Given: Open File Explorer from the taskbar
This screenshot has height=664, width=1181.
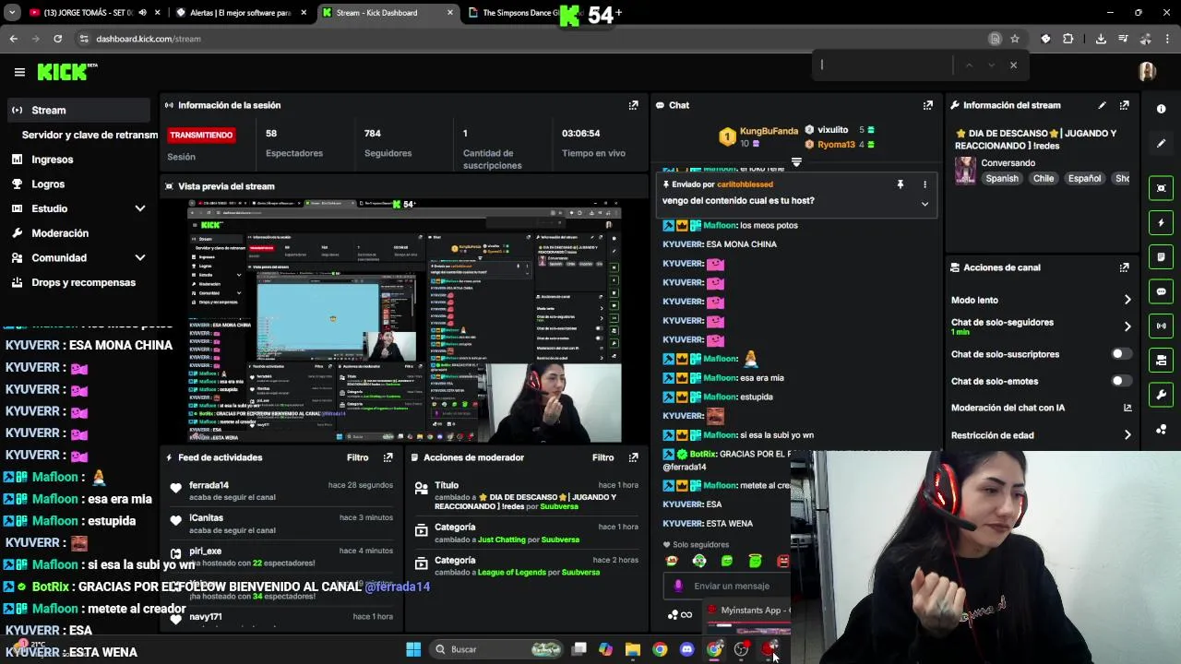Looking at the screenshot, I should [x=632, y=649].
